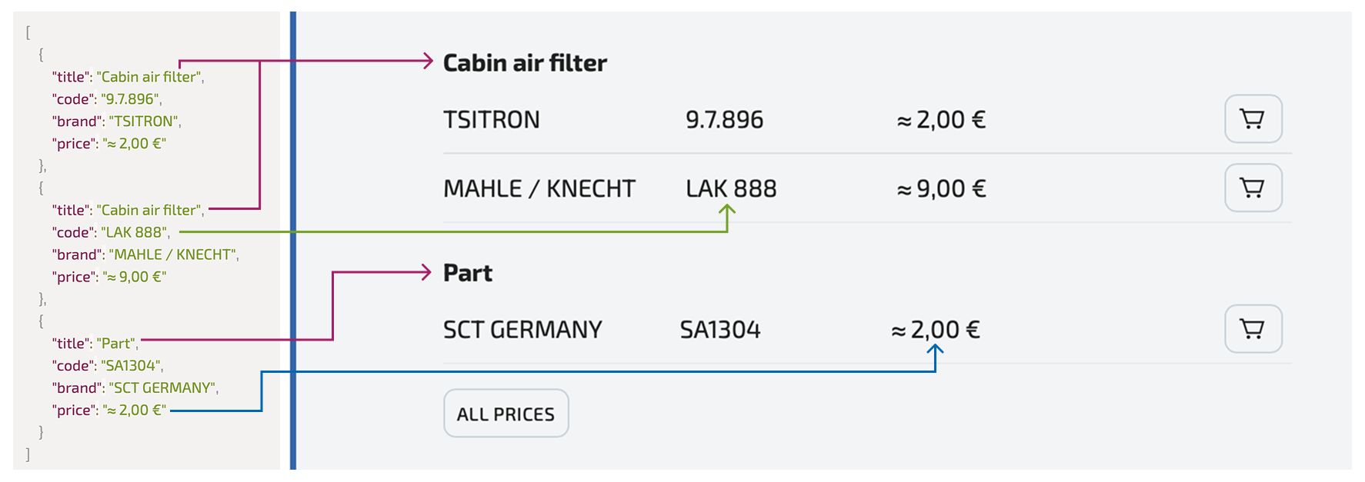Image resolution: width=1365 pixels, height=482 pixels.
Task: Click part code 9.7.896
Action: tap(724, 120)
